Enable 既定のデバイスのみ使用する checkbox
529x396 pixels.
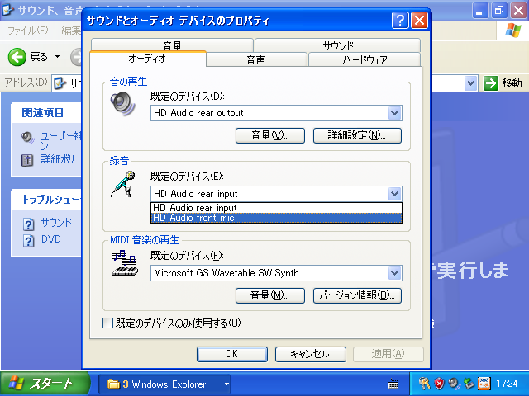click(x=107, y=323)
